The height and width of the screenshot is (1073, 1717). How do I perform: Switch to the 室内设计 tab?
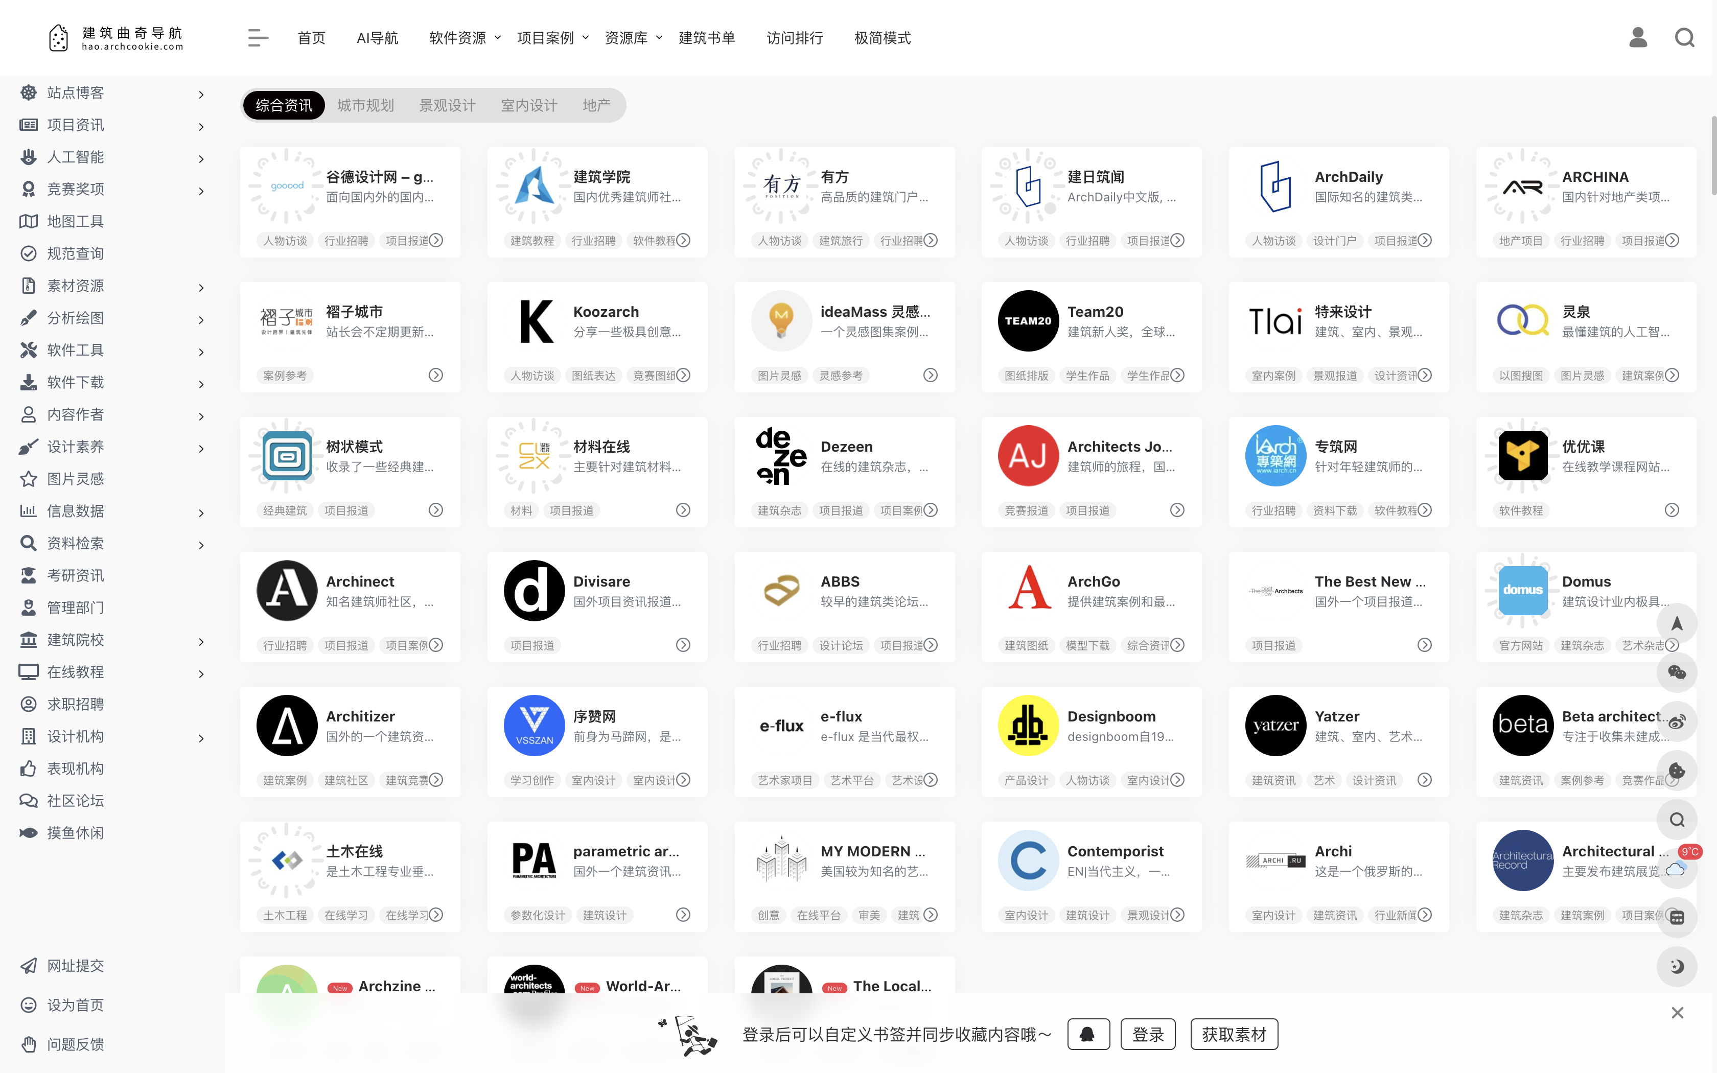529,105
